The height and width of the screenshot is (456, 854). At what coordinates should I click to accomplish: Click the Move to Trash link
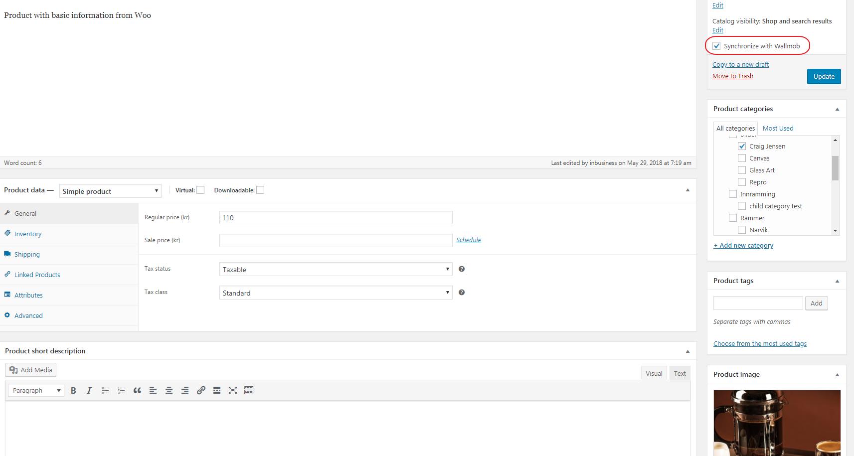coord(732,76)
